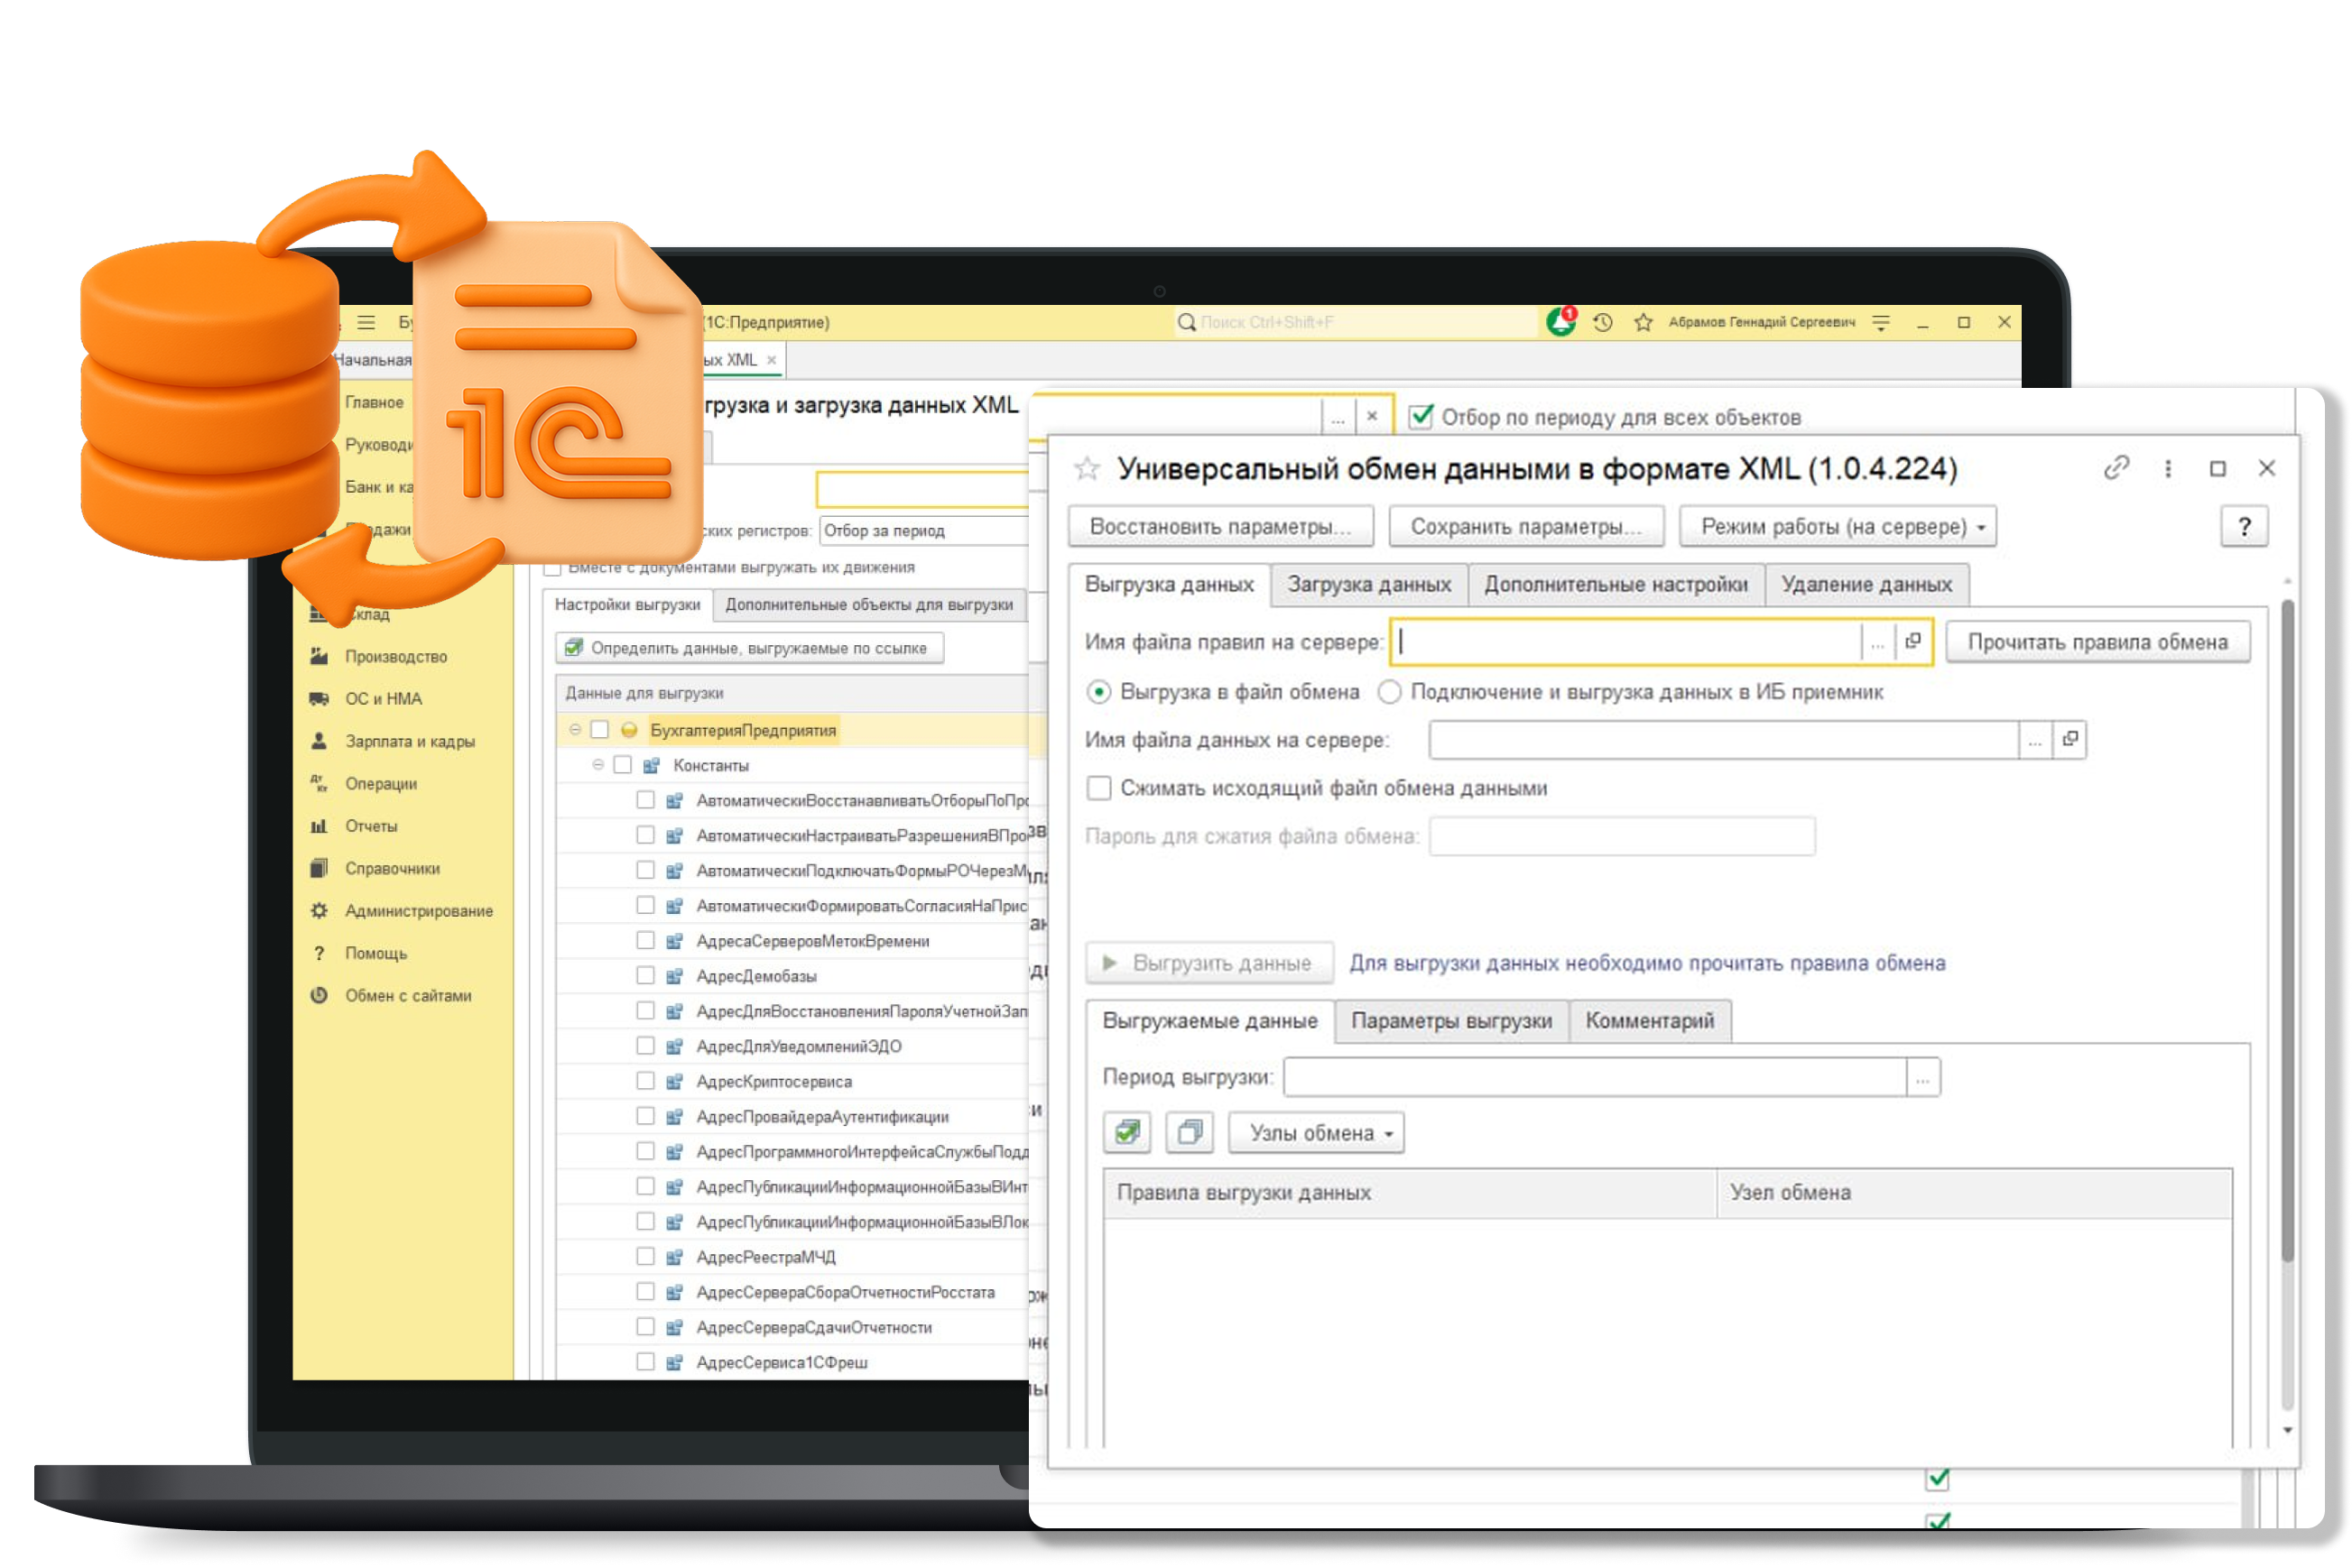Image resolution: width=2352 pixels, height=1568 pixels.
Task: Check all export rules with green check icon
Action: click(1127, 1132)
